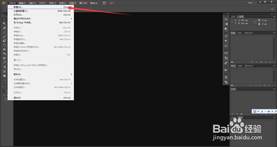Open the Character panel icon
Image resolution: width=277 pixels, height=147 pixels.
coord(226,36)
